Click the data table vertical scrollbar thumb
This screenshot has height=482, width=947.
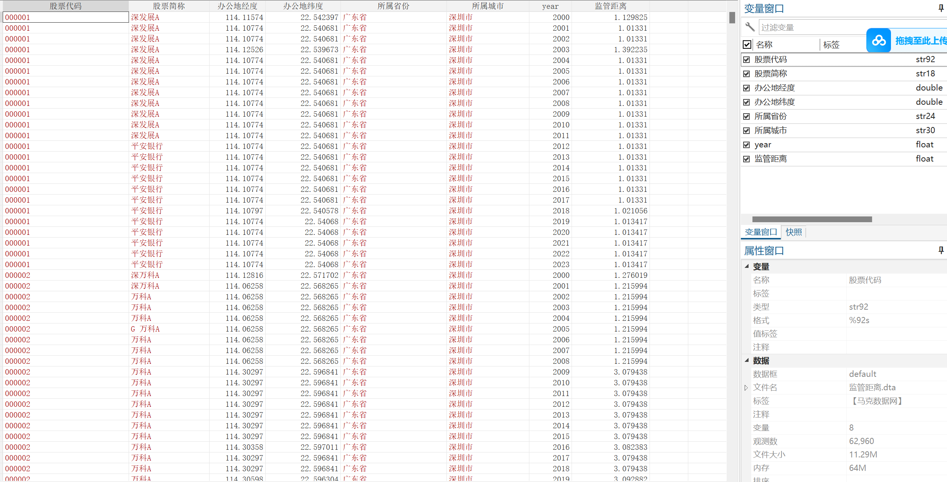coord(732,18)
